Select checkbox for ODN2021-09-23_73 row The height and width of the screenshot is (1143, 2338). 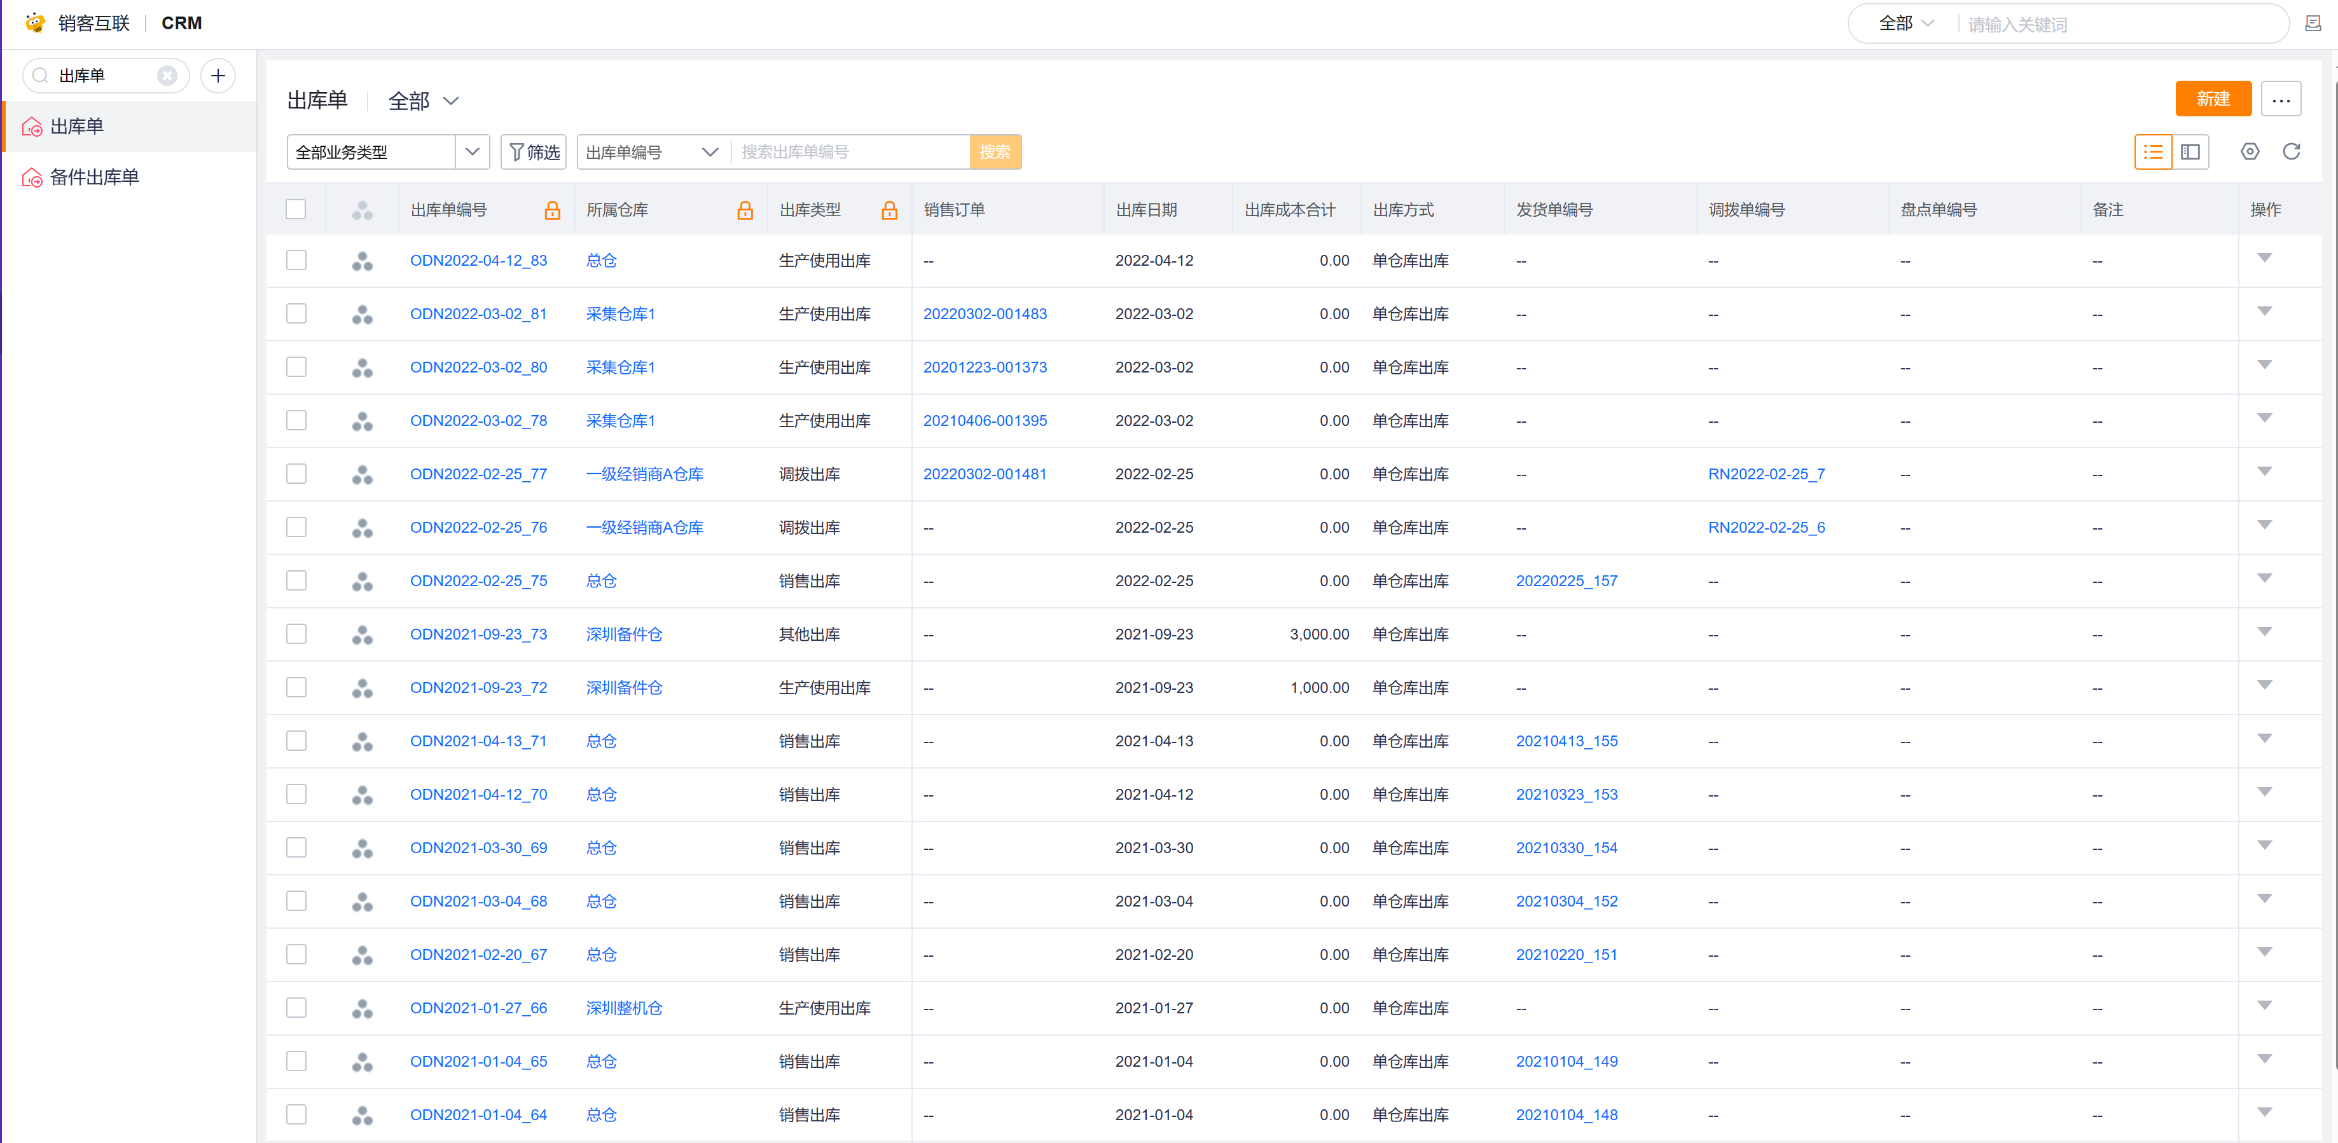click(296, 634)
